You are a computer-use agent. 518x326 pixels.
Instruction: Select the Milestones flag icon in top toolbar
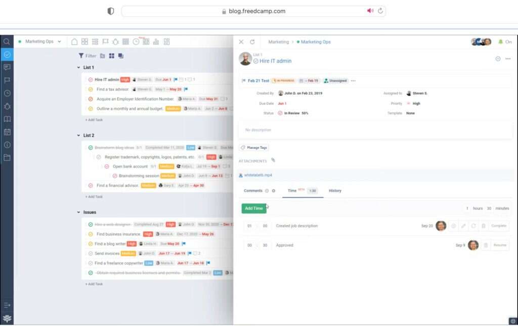click(105, 41)
